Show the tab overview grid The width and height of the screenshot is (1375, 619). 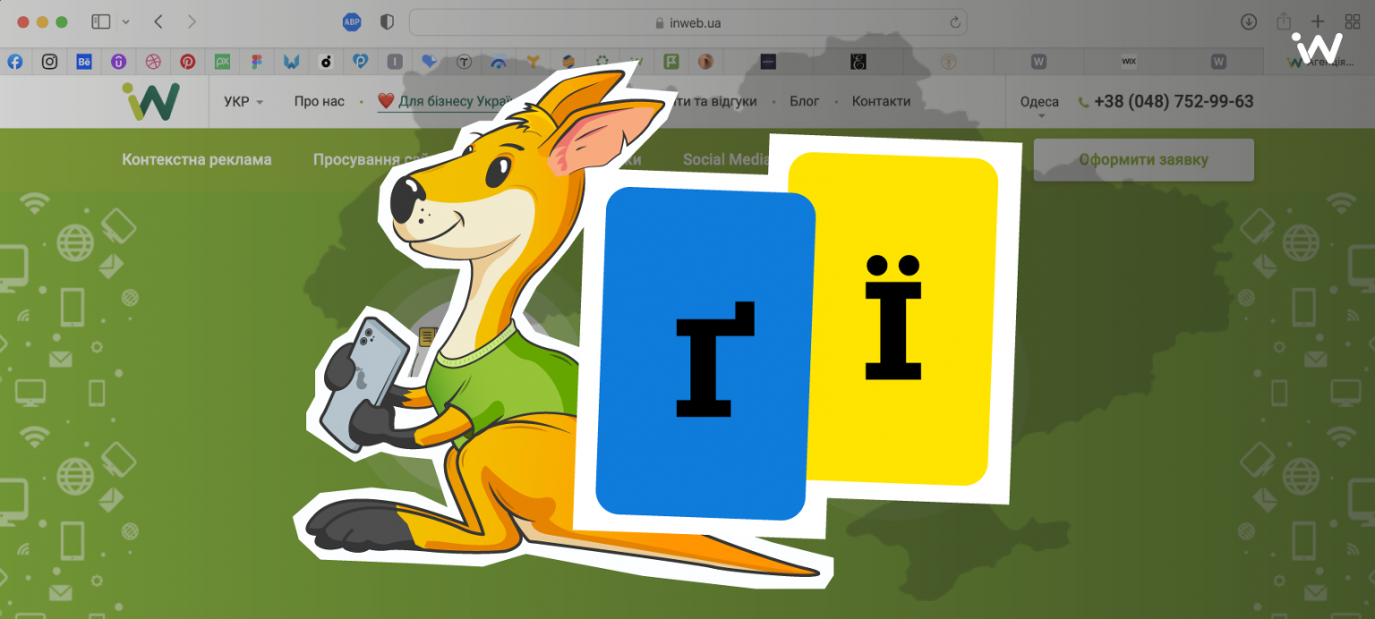[x=1352, y=21]
